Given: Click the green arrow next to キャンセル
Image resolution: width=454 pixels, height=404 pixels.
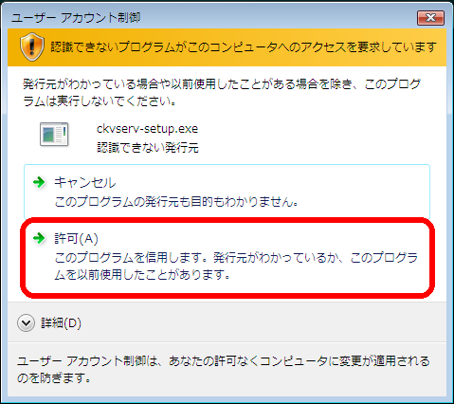Looking at the screenshot, I should (39, 182).
